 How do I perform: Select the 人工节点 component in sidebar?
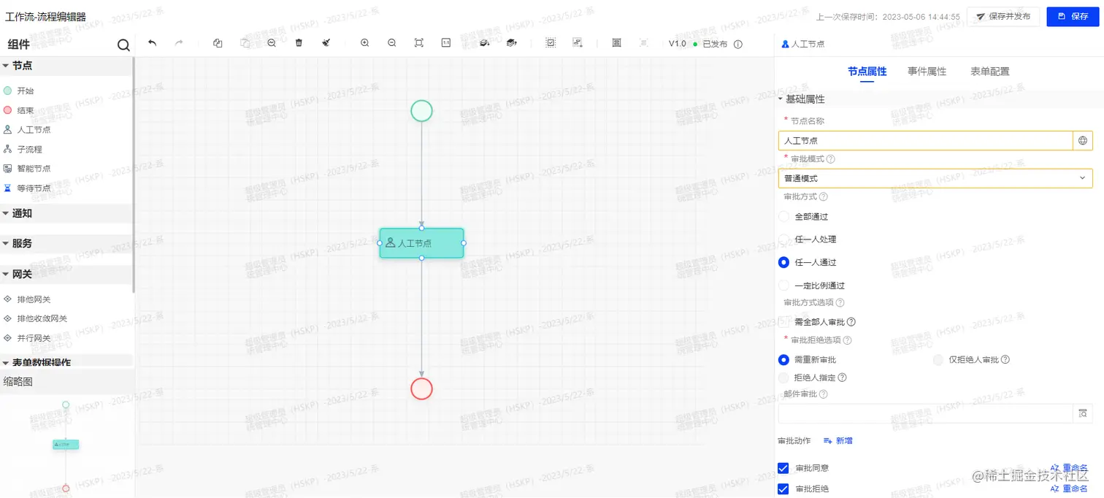coord(27,130)
